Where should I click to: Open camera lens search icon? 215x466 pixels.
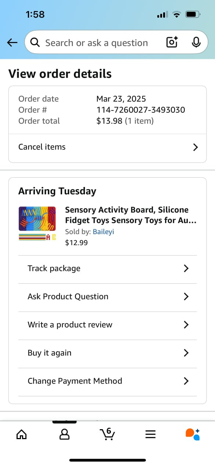click(172, 43)
